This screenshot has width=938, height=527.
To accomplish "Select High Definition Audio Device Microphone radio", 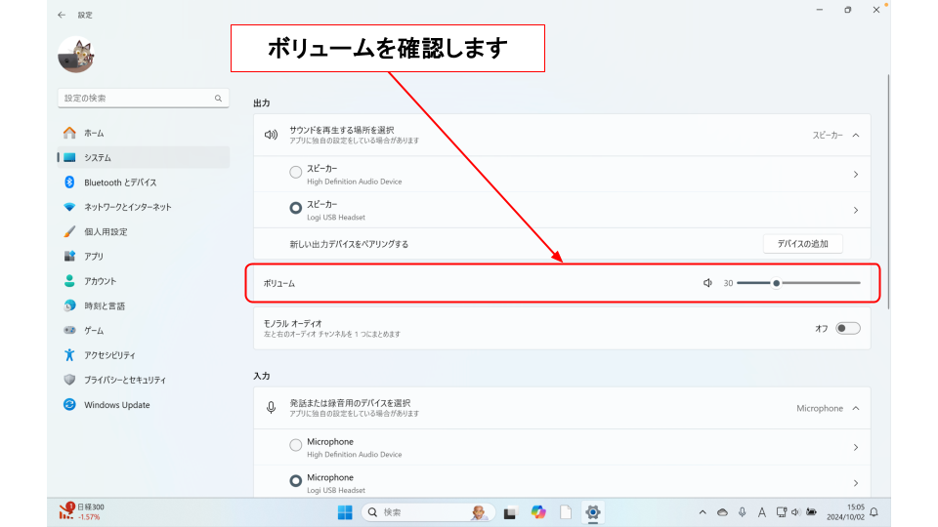I will coord(296,445).
